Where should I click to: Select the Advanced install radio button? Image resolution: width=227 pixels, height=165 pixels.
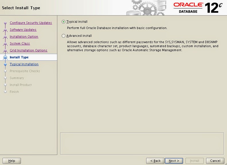tap(63, 36)
